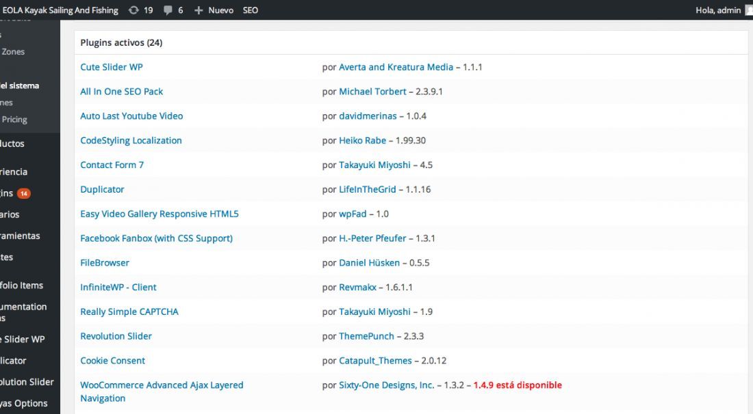
Task: Visit Takayuki Miyoshi link in Really Simple CAPTCHA row
Action: coord(374,312)
